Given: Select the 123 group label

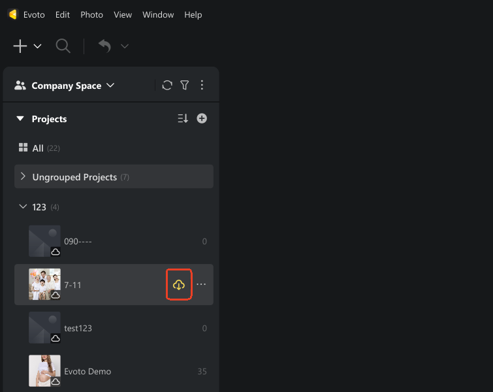Looking at the screenshot, I should coord(39,207).
